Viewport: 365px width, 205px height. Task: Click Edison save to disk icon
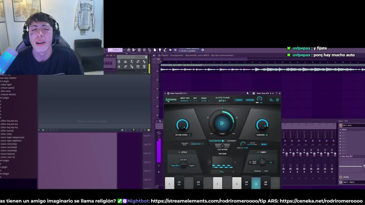(x=138, y=67)
